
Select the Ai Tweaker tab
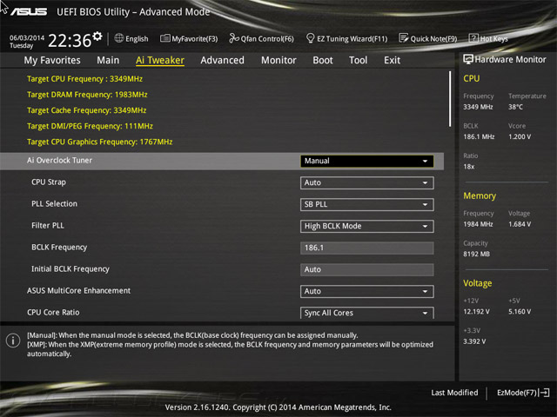[x=160, y=60]
